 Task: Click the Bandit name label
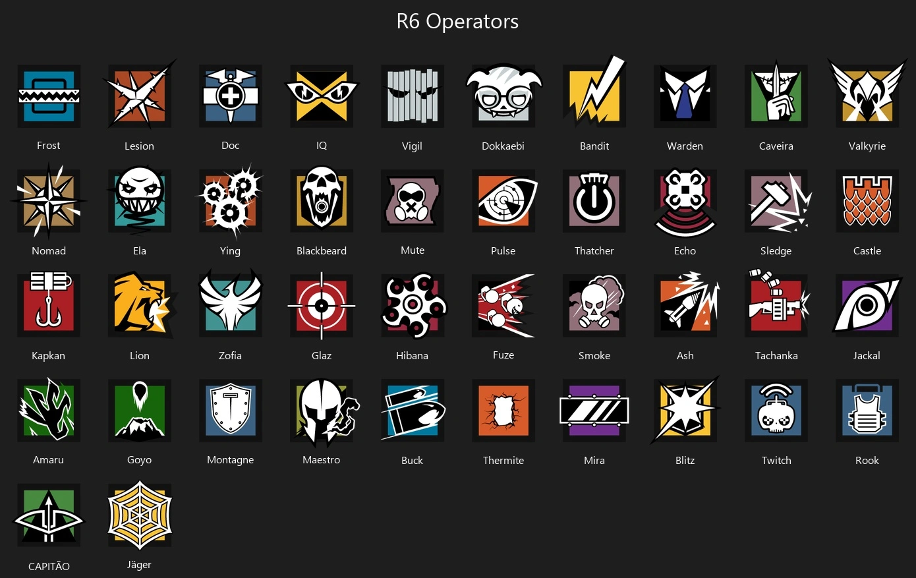(x=594, y=146)
